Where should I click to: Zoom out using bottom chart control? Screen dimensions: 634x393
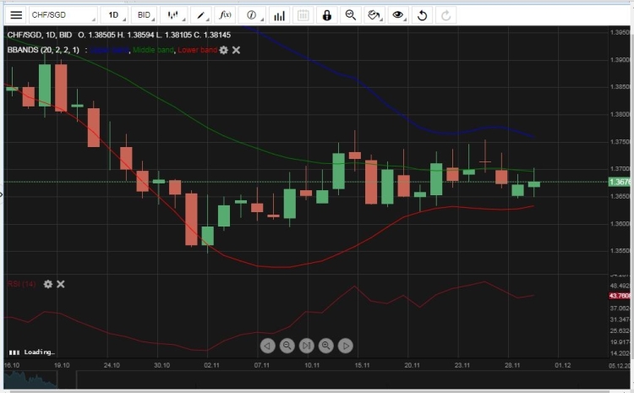coord(287,346)
